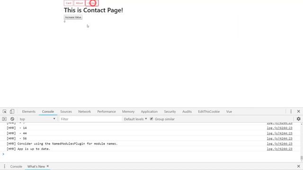Open the Default levels dropdown
Viewport: 303px width, 170px height.
[135, 119]
